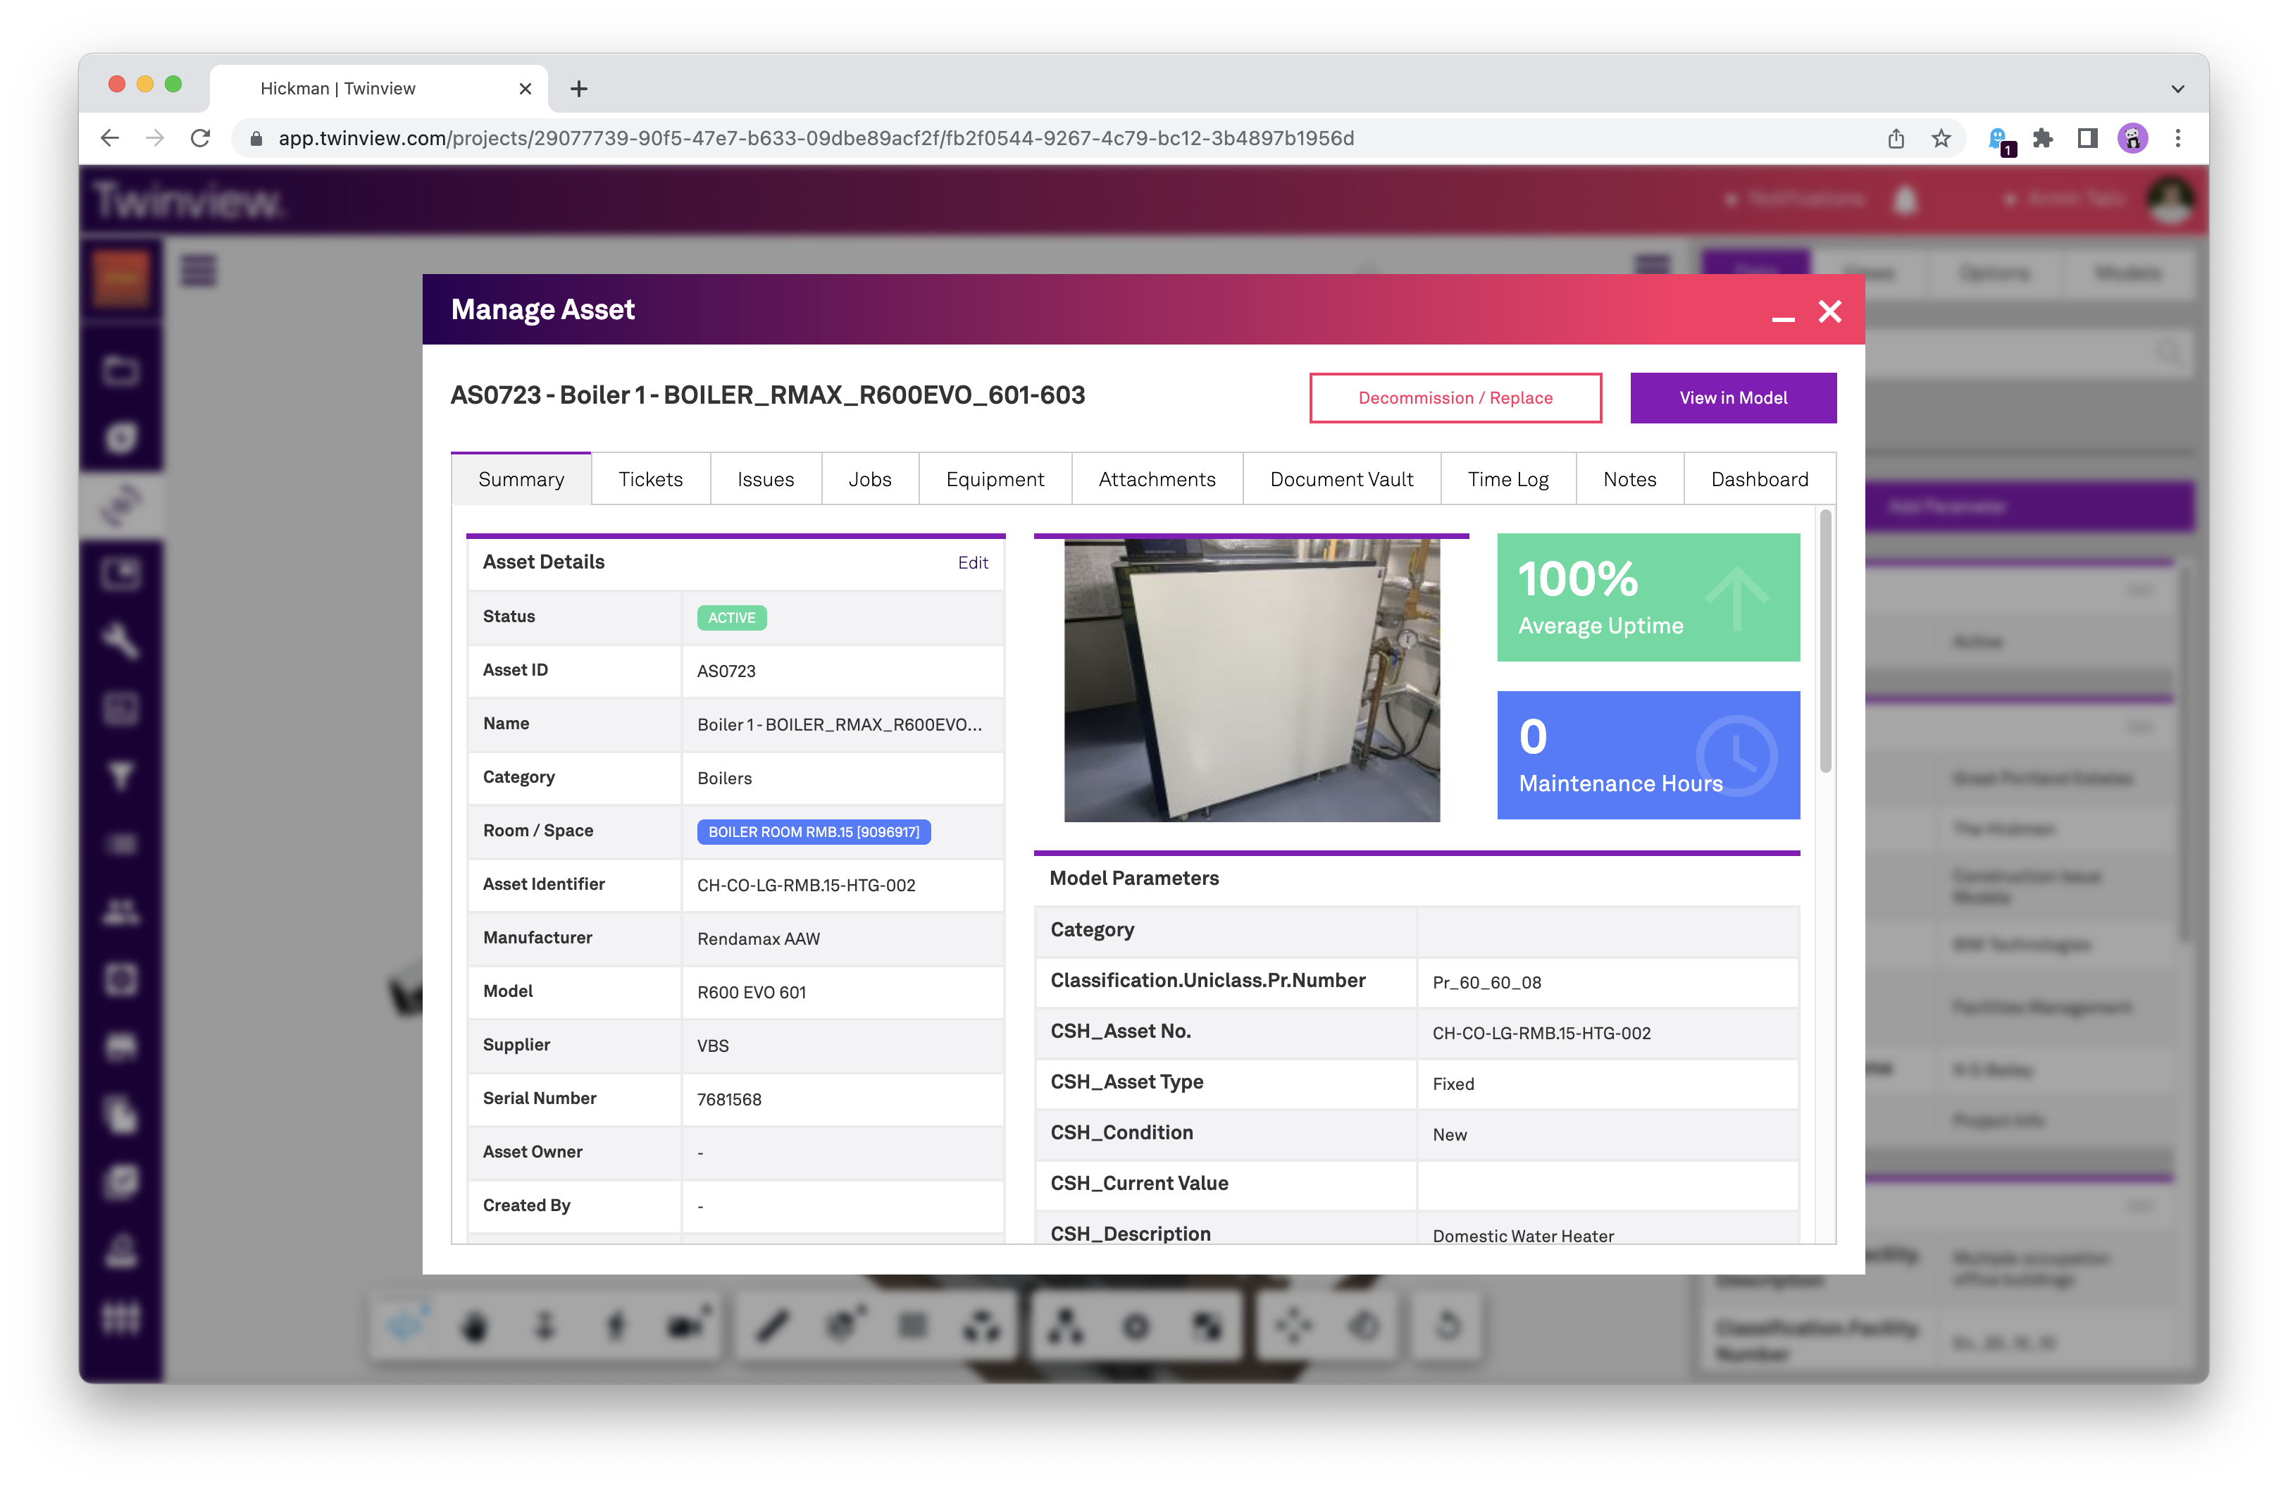
Task: Click the browser reload icon
Action: pyautogui.click(x=200, y=138)
